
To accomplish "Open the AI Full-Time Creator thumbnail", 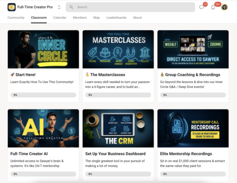I will (43, 128).
